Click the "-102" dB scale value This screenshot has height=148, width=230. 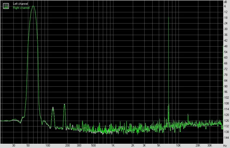[x=226, y=98]
